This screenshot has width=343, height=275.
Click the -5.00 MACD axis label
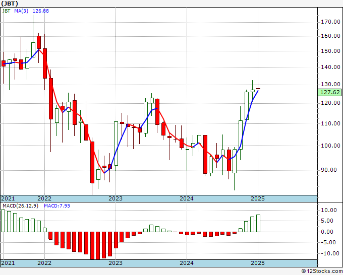click(329, 242)
